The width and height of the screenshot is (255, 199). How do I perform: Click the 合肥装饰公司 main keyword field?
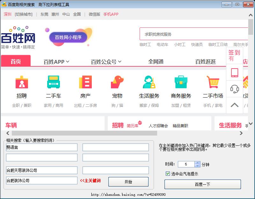[42, 181]
